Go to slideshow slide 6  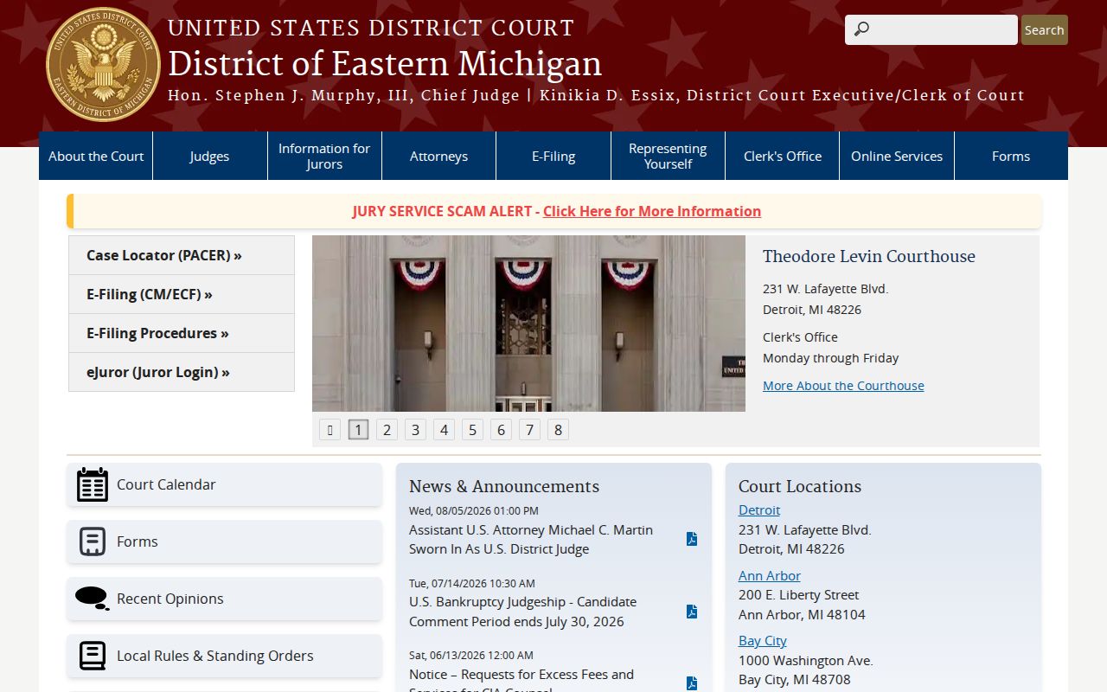click(x=501, y=430)
